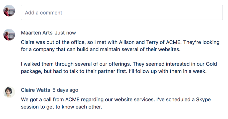Click the word Skype in Claire's comment
Viewport: 228px width, 119px height.
[203, 100]
